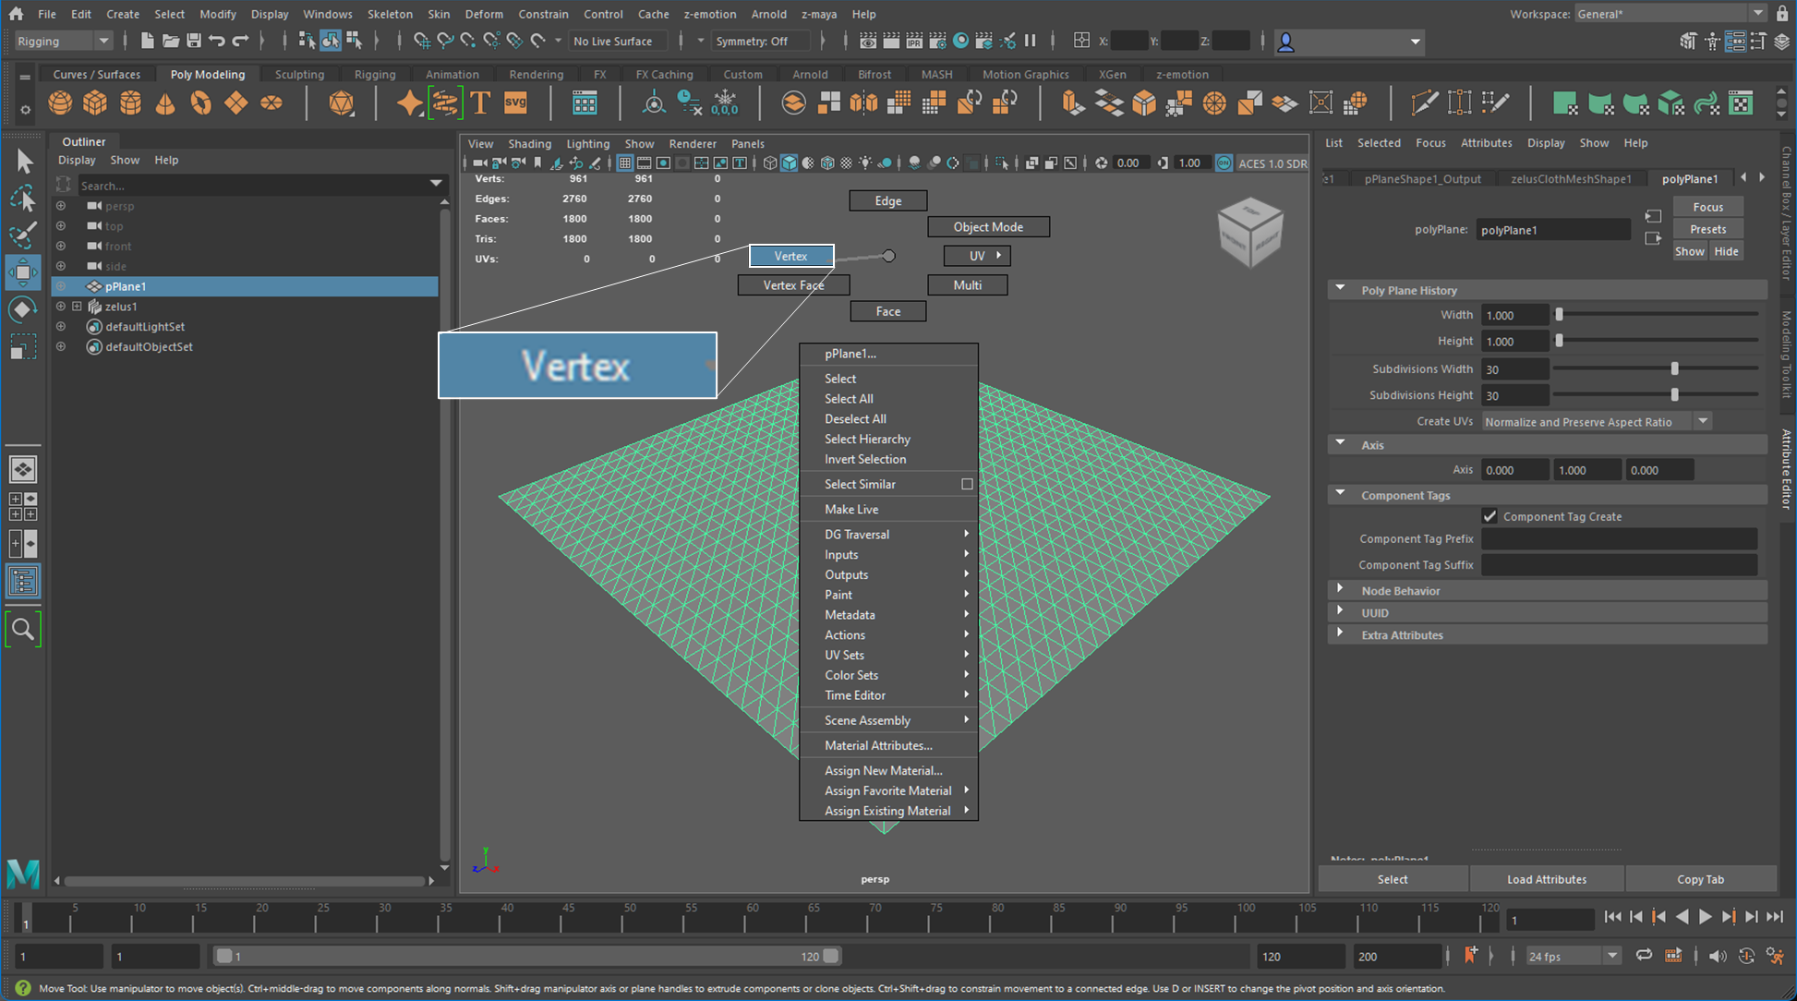Click the Platonic solid shelf icon
The height and width of the screenshot is (1001, 1797).
click(342, 103)
